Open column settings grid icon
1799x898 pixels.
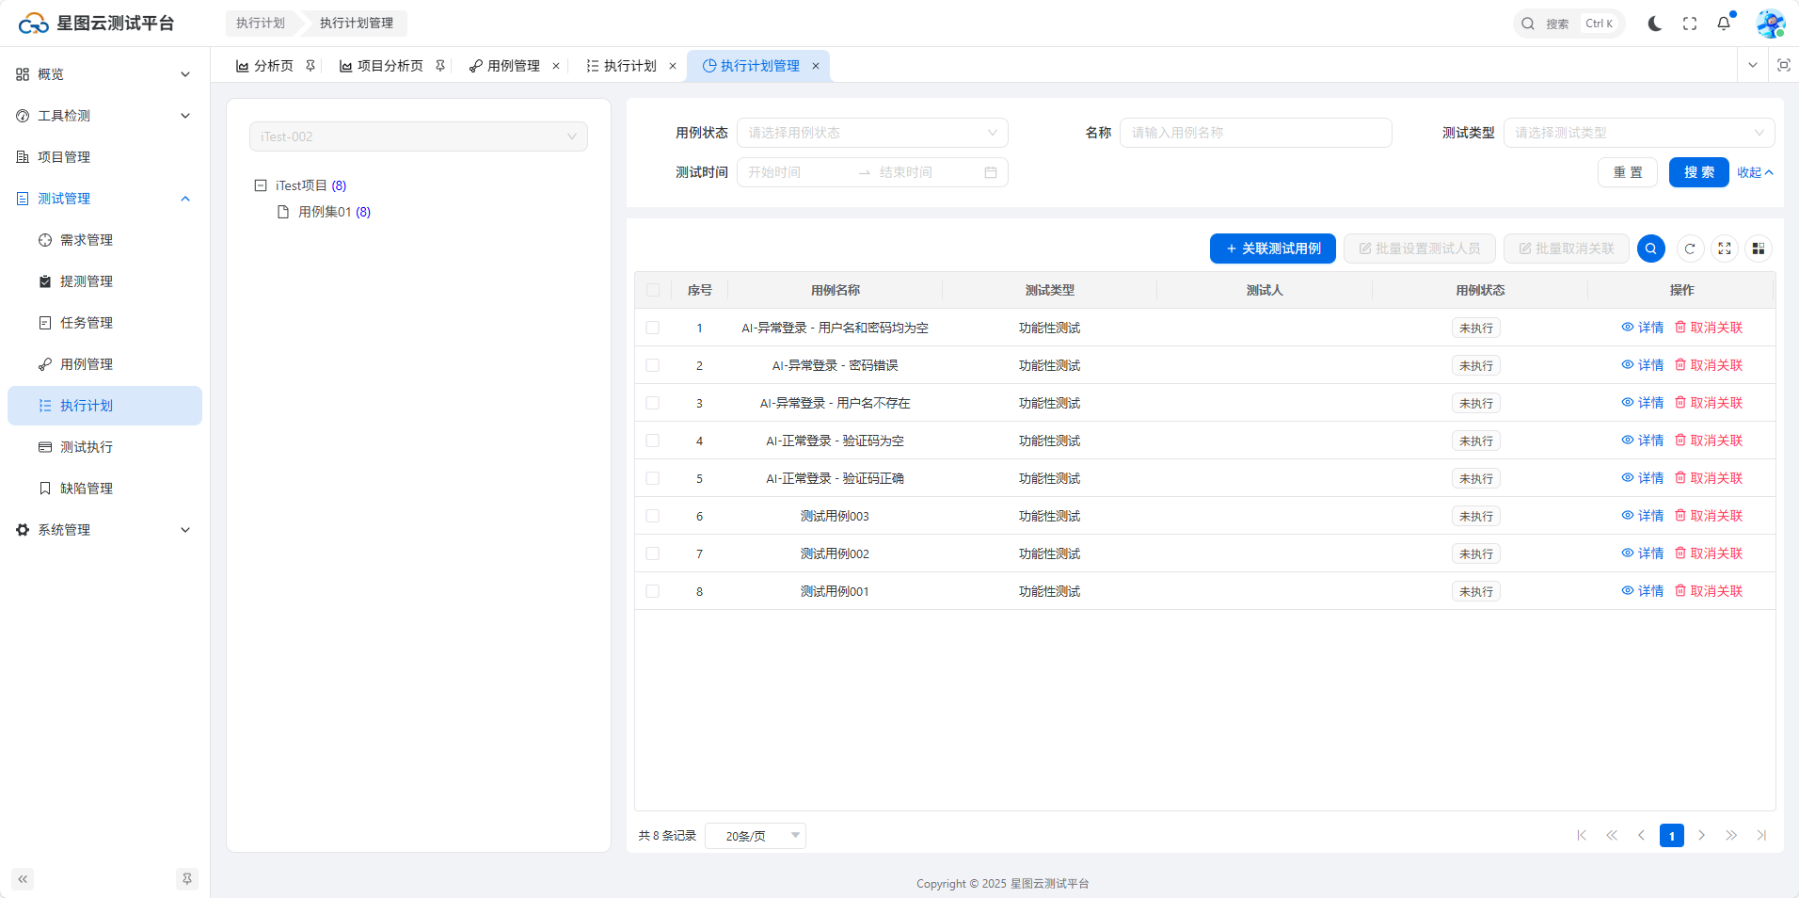[x=1758, y=249]
